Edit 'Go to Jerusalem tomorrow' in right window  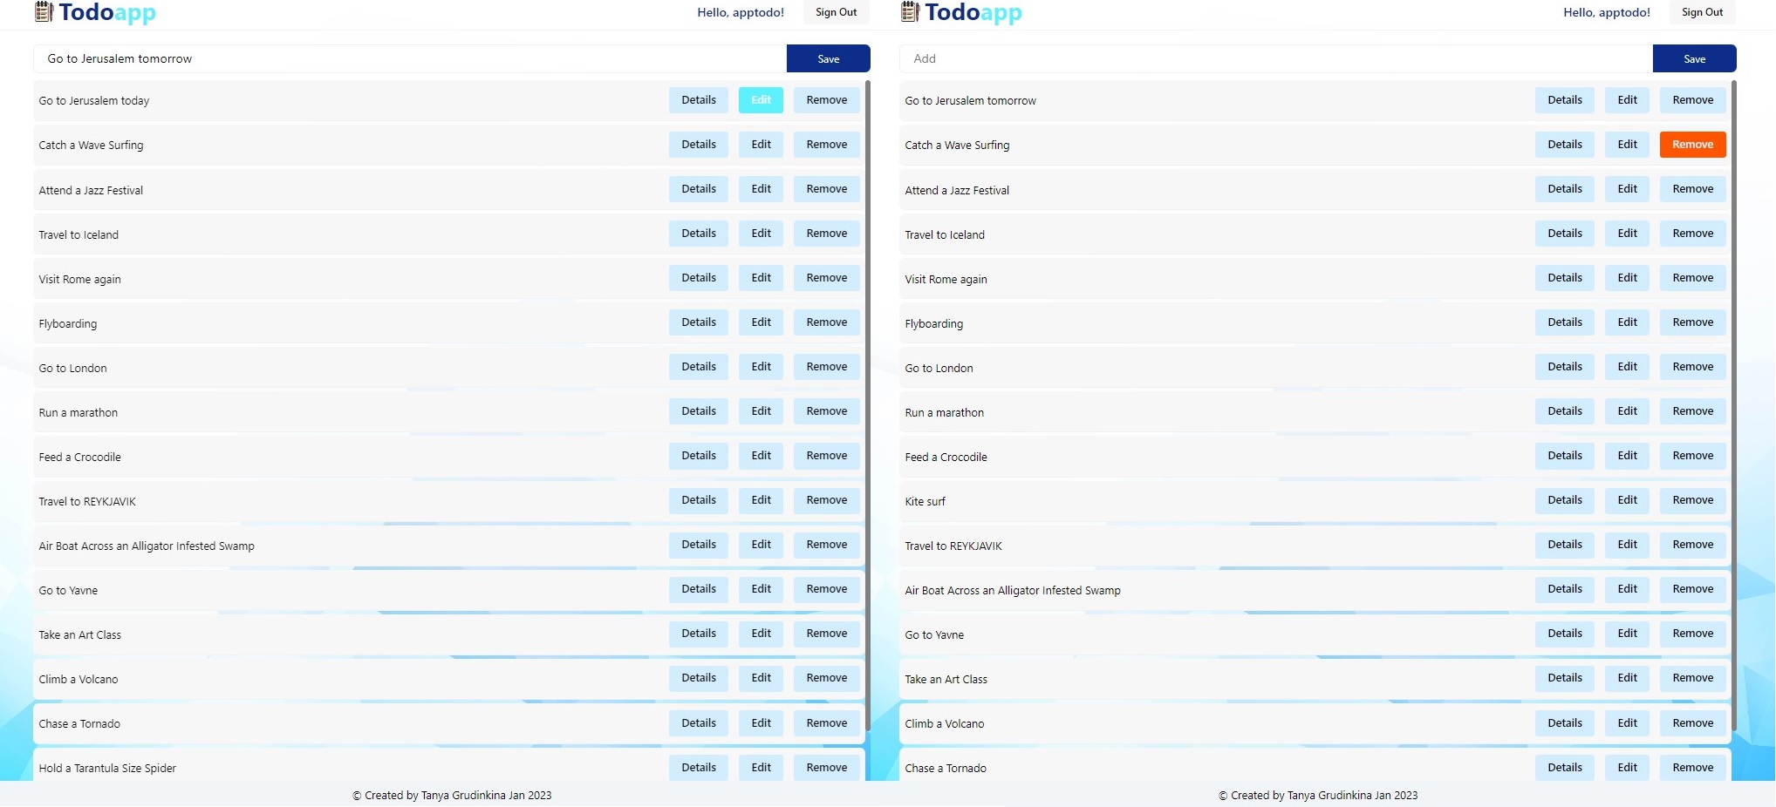pos(1628,100)
